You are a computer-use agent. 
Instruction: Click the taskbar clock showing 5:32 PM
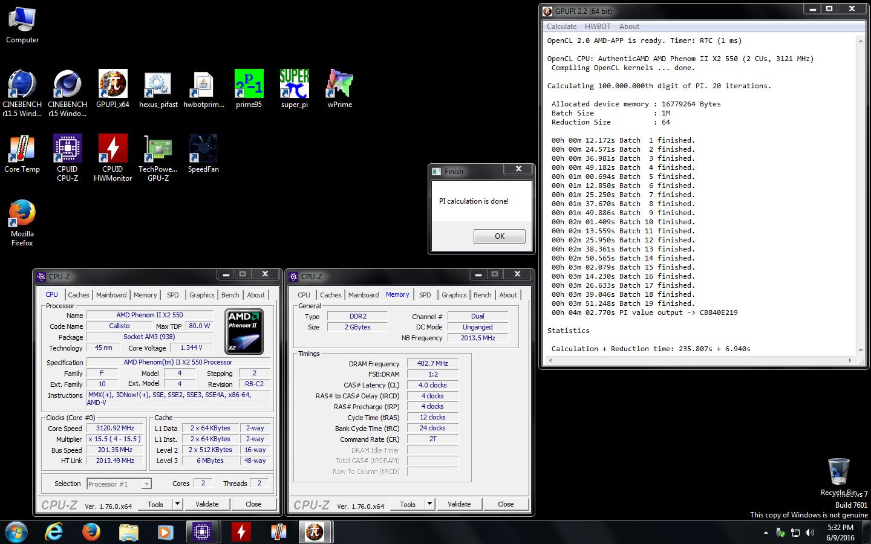tap(840, 532)
